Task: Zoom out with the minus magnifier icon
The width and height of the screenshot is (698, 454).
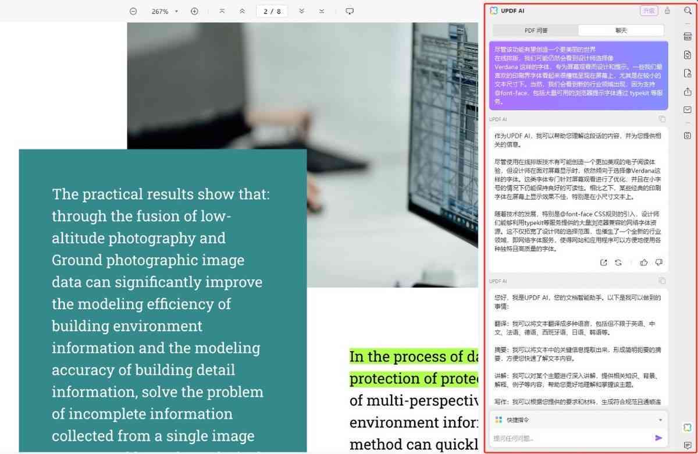Action: pos(133,11)
